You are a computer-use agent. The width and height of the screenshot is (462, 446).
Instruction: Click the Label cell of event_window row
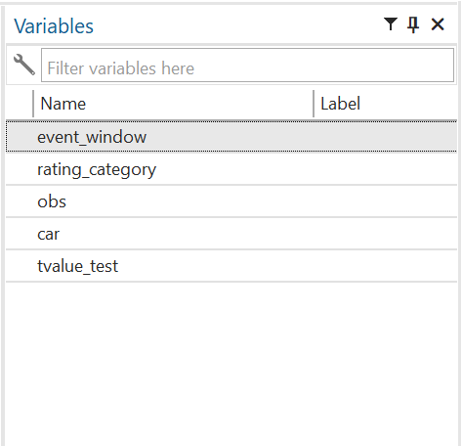coord(386,137)
